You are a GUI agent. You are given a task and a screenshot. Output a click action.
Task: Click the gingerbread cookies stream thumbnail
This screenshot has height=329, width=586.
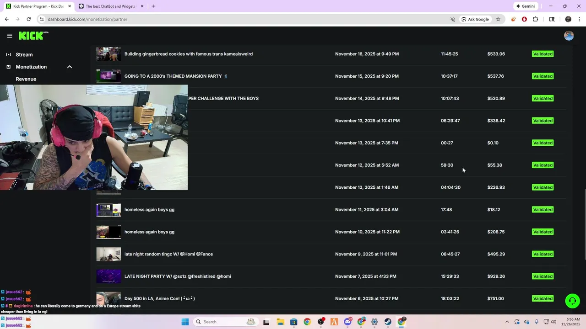click(x=109, y=54)
